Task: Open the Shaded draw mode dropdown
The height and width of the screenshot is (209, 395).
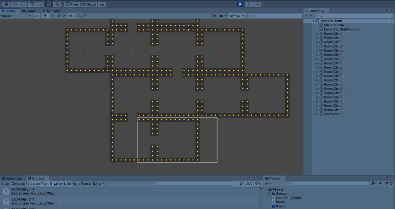Action: 16,16
